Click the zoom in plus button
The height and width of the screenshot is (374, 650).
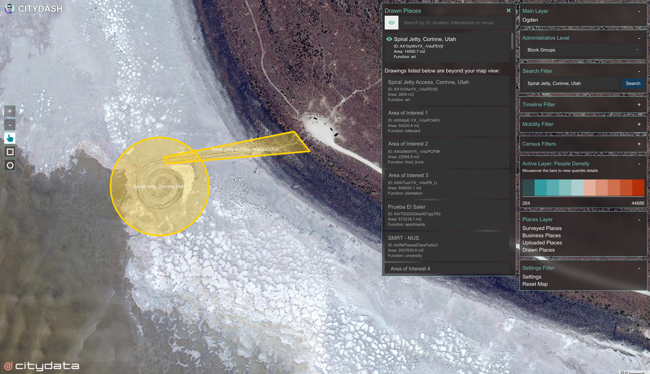point(10,111)
